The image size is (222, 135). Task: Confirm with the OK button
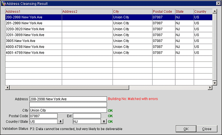186,129
